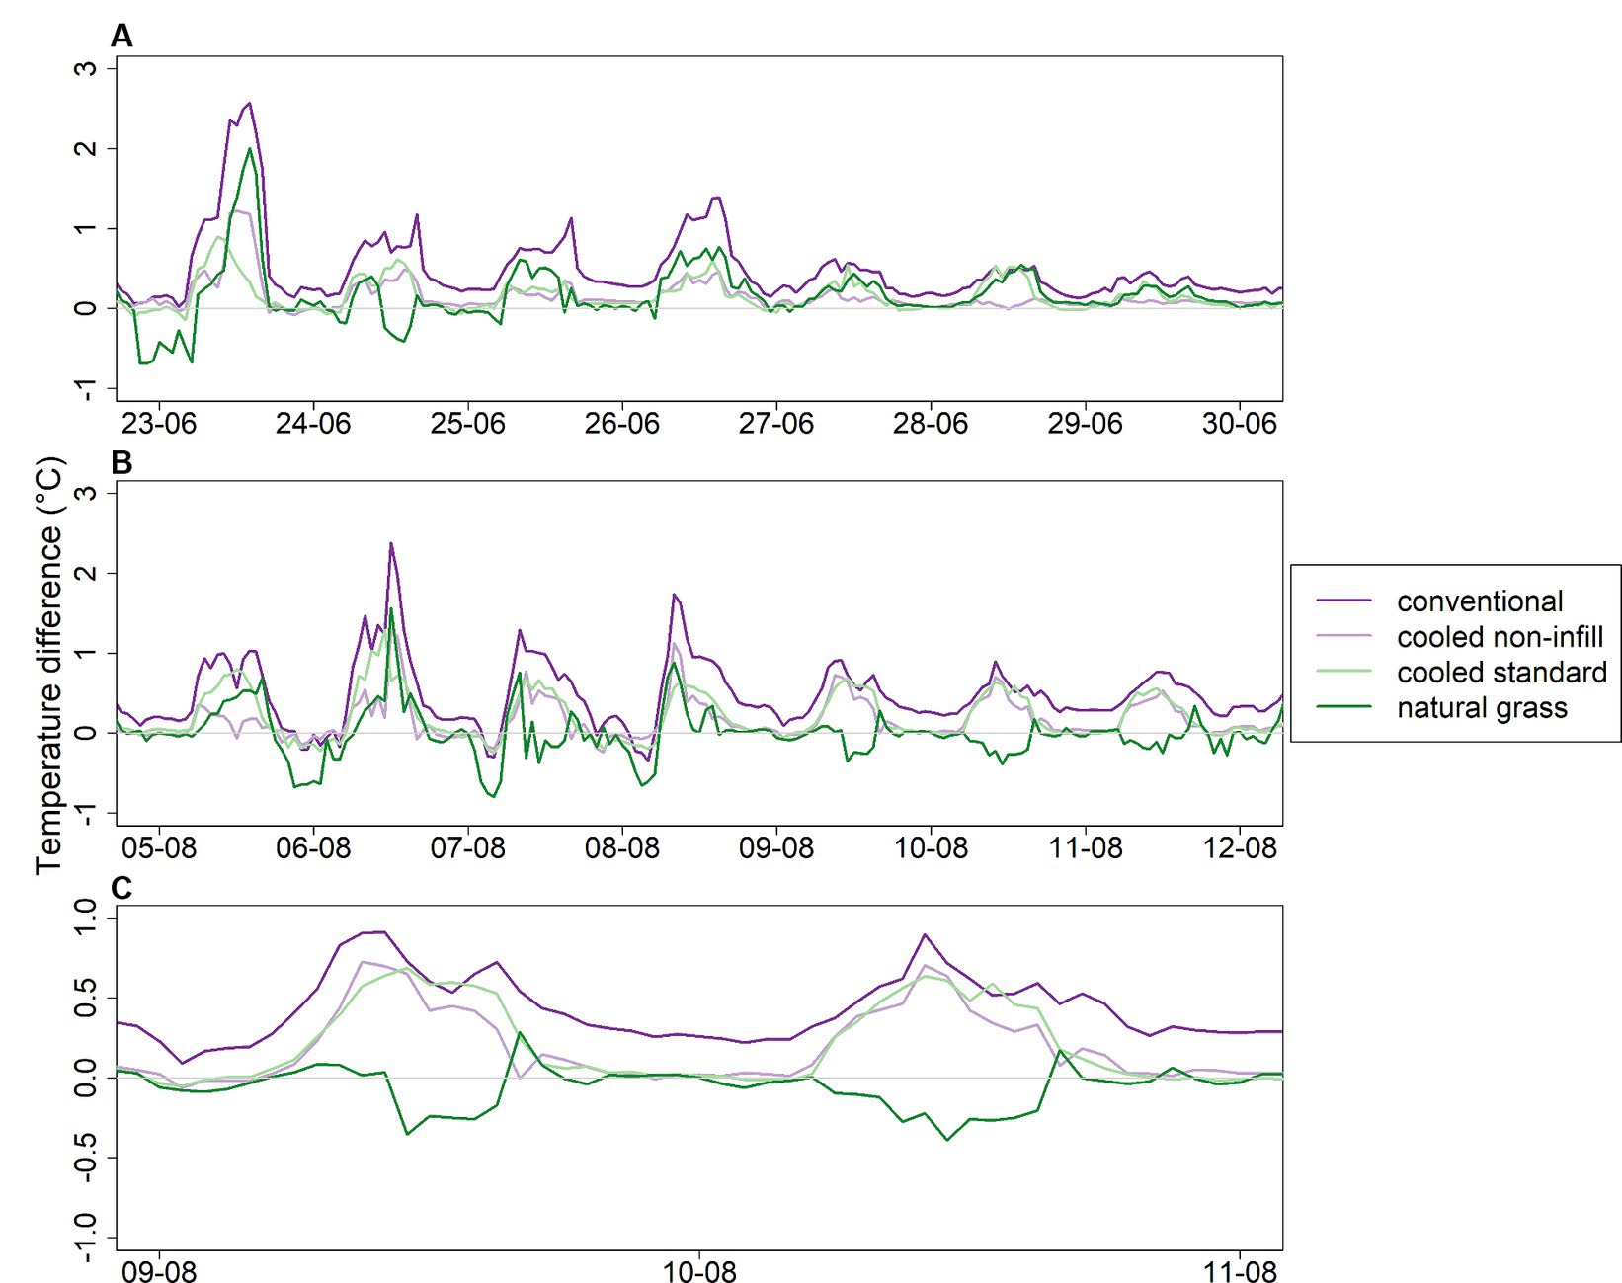Click the light green cooled standard legend line

[1344, 672]
